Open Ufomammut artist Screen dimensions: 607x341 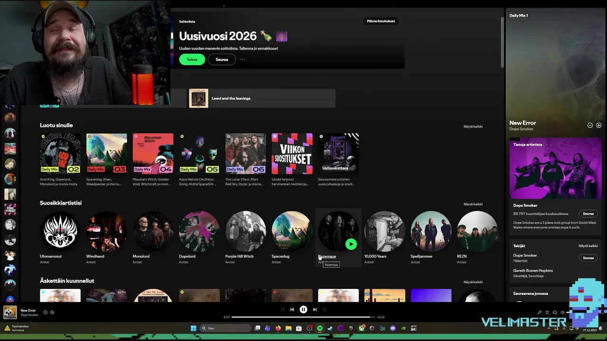[x=60, y=231]
